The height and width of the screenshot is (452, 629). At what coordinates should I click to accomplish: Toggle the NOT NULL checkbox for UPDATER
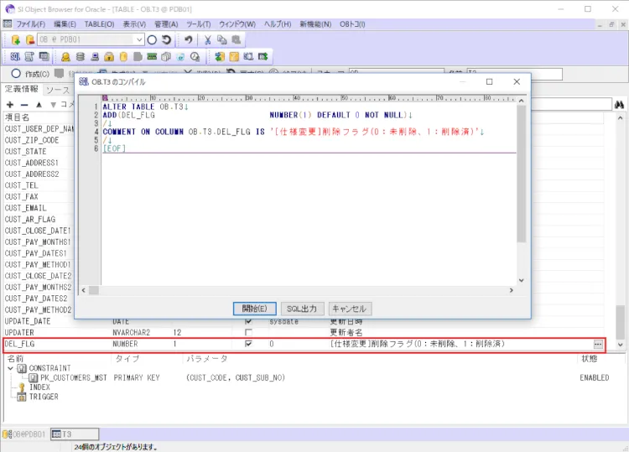[x=248, y=332]
